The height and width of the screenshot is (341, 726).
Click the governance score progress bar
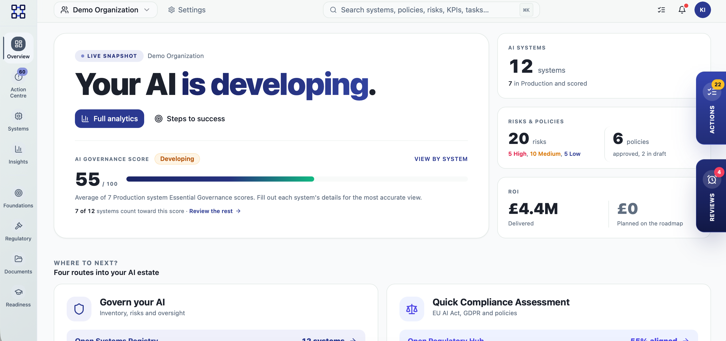coord(297,179)
